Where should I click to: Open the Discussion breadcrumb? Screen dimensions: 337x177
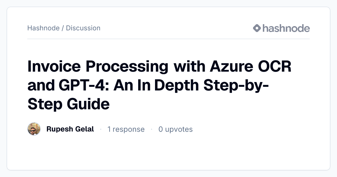(83, 28)
